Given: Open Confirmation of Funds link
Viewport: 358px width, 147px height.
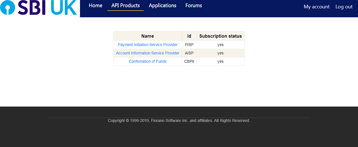Looking at the screenshot, I should tap(148, 61).
